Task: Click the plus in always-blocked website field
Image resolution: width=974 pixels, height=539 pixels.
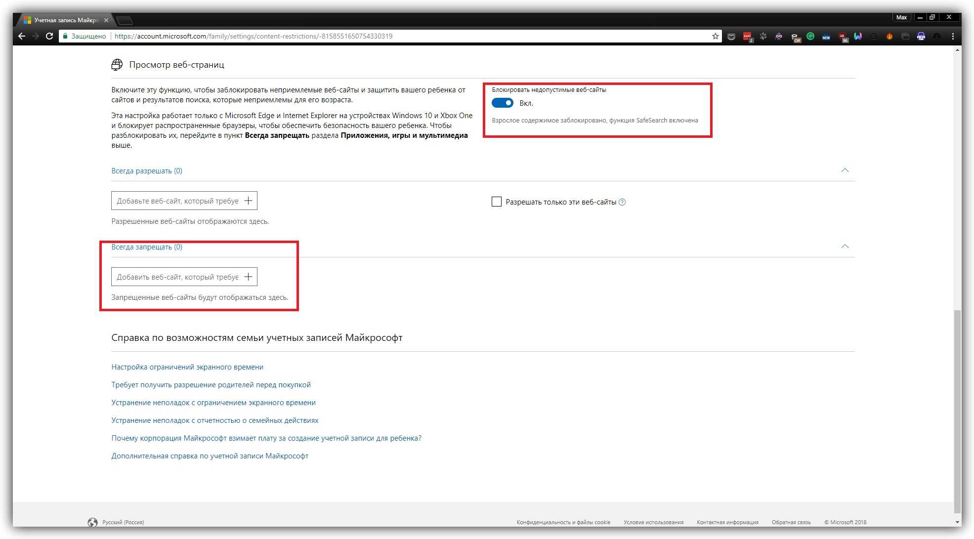Action: tap(248, 277)
